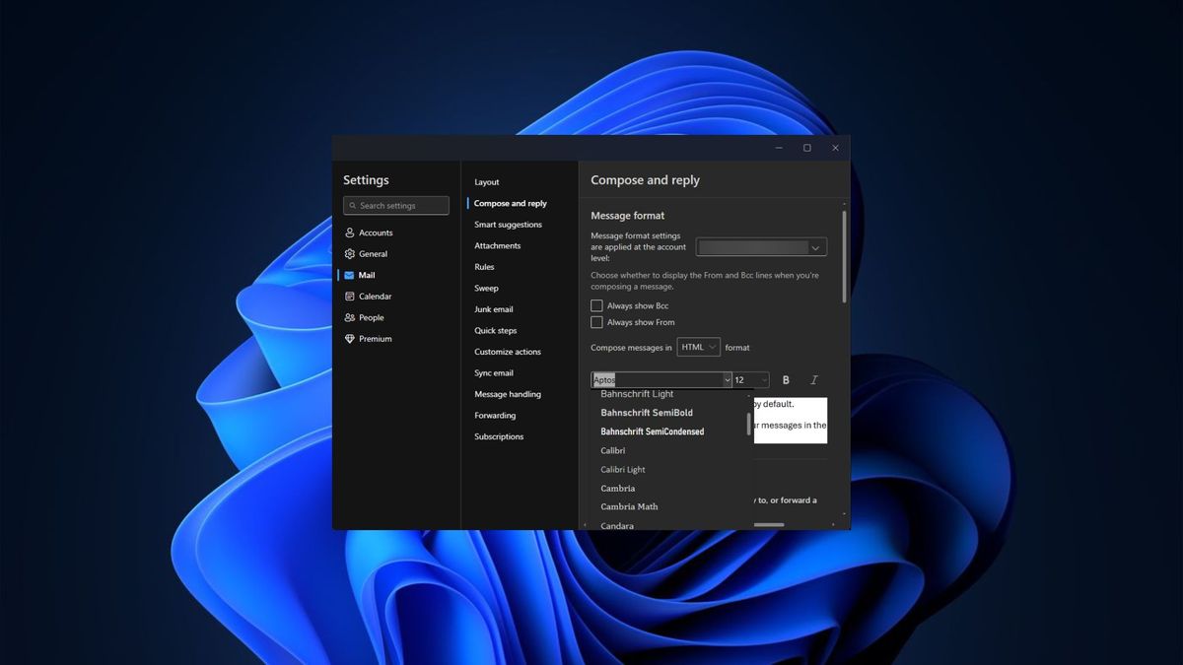Viewport: 1183px width, 665px height.
Task: Click the Calendar icon in sidebar
Action: [x=350, y=297]
